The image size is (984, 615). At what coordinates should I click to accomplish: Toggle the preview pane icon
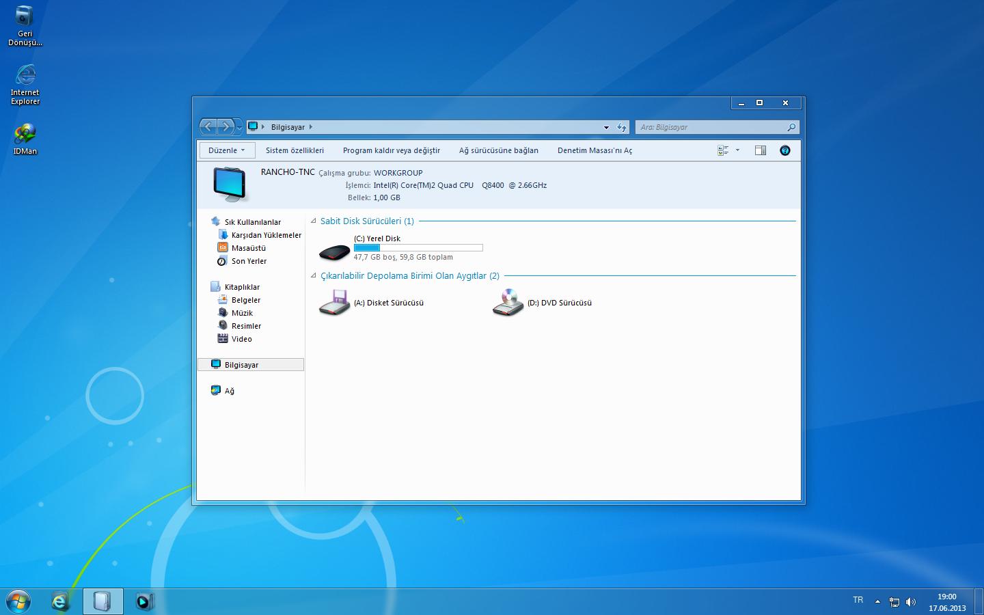click(x=760, y=150)
